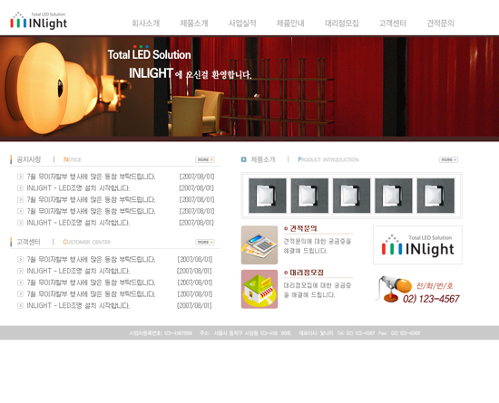This screenshot has height=403, width=499.
Task: Expand customer center with its more button
Action: pyautogui.click(x=205, y=242)
